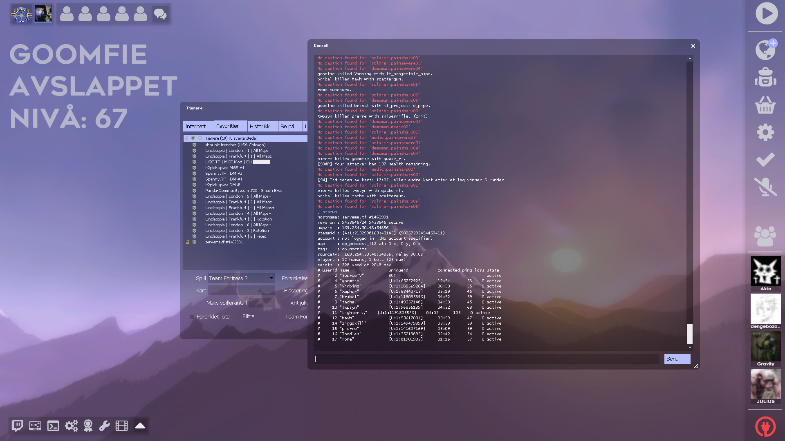Click the muted microphone icon
The image size is (785, 441).
click(765, 187)
